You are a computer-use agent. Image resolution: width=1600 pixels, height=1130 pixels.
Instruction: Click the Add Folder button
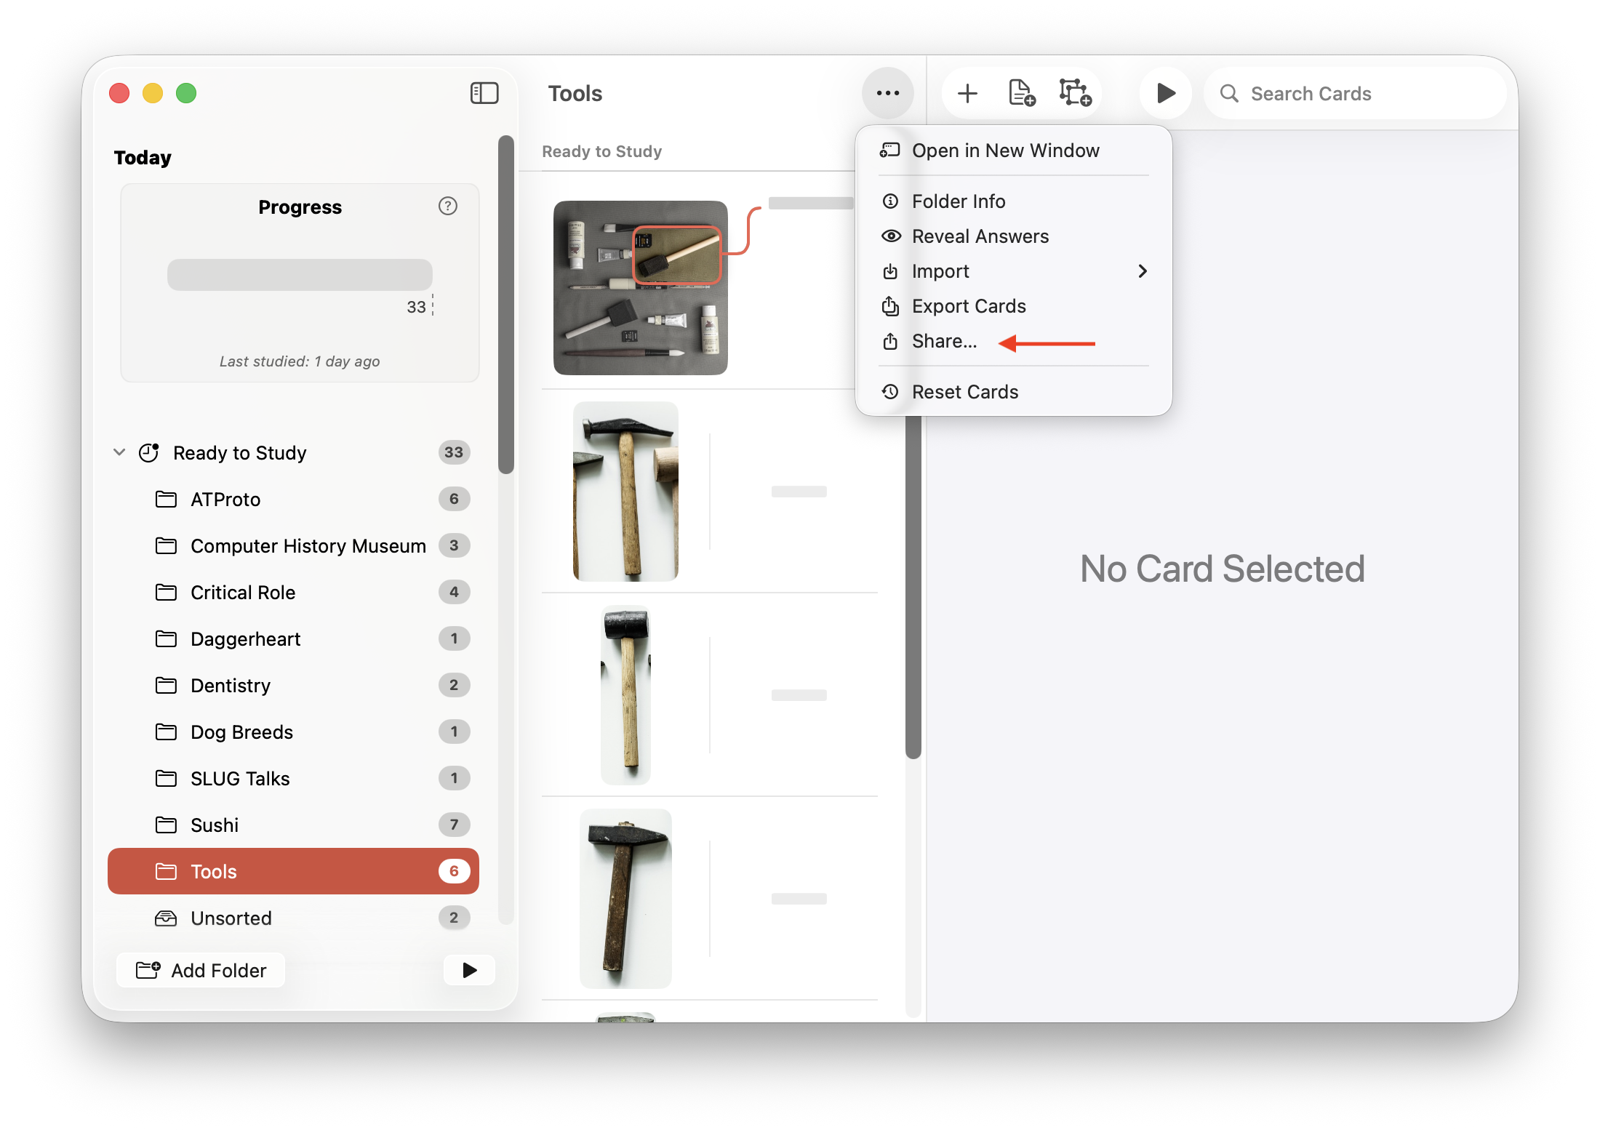[x=201, y=970]
